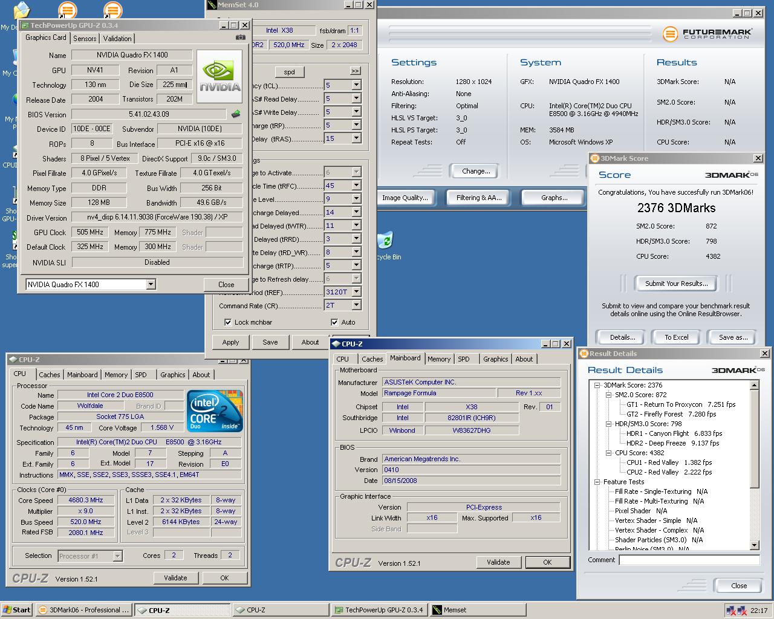774x619 pixels.
Task: Open the tRFC dropdown showing 45
Action: (x=356, y=186)
